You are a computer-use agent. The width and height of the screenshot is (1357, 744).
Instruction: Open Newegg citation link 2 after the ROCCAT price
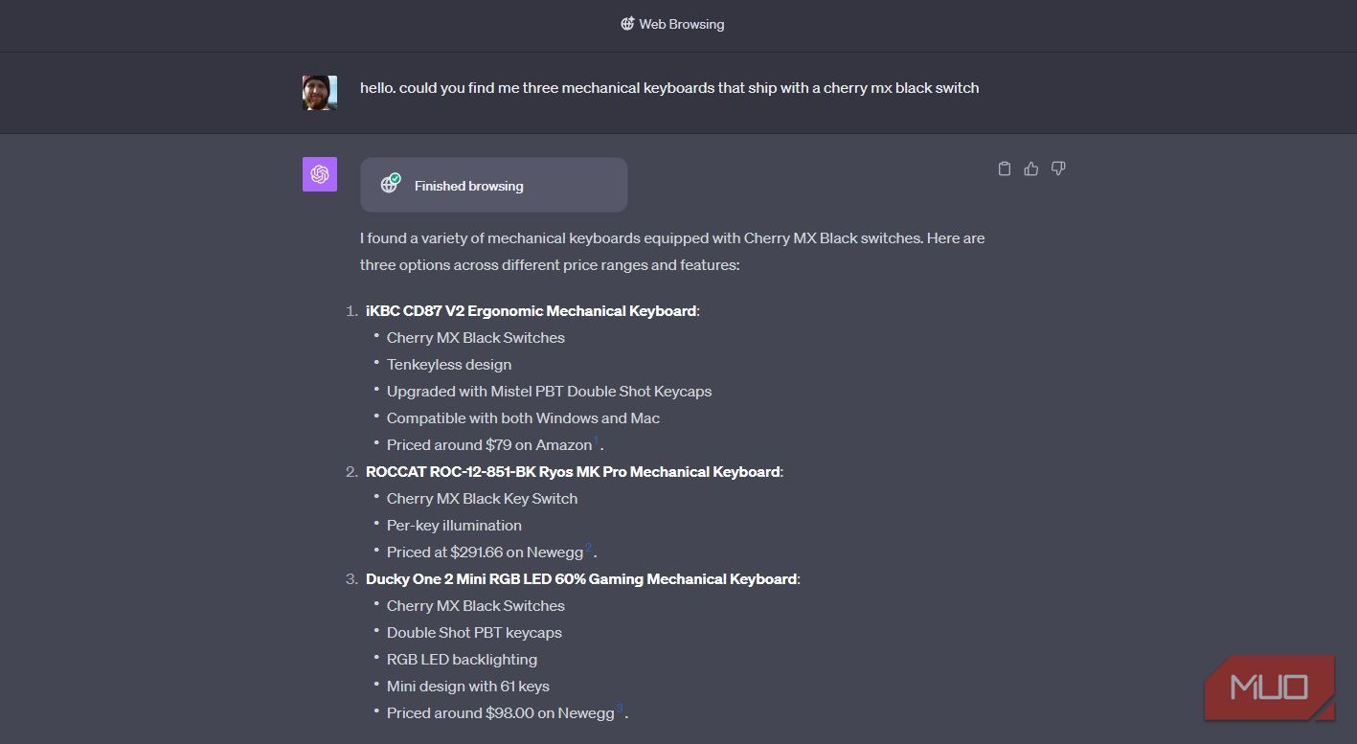coord(589,547)
